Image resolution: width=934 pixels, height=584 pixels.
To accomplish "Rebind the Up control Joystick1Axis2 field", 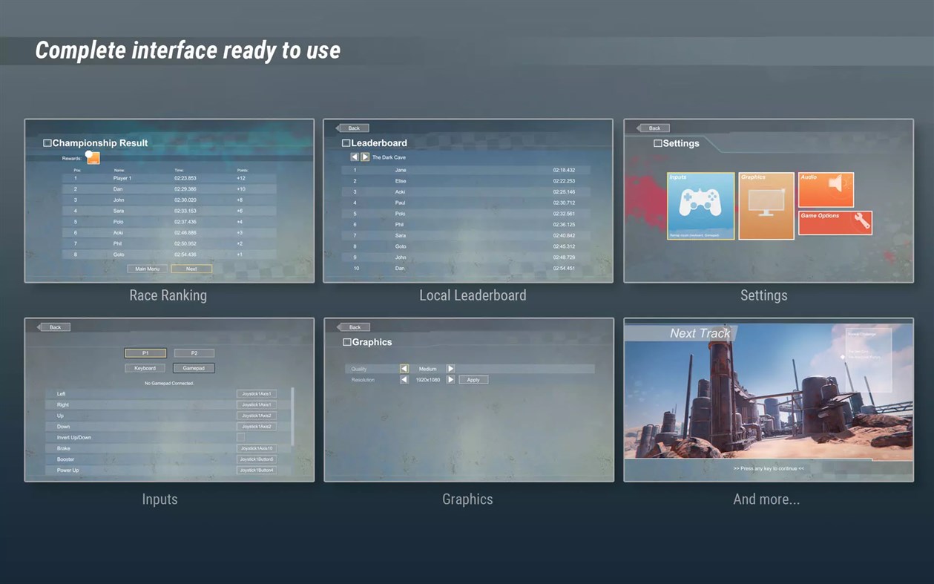I will [257, 416].
